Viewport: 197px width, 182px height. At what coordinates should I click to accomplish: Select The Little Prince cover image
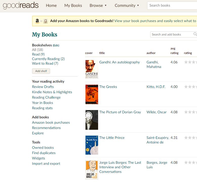(x=92, y=145)
